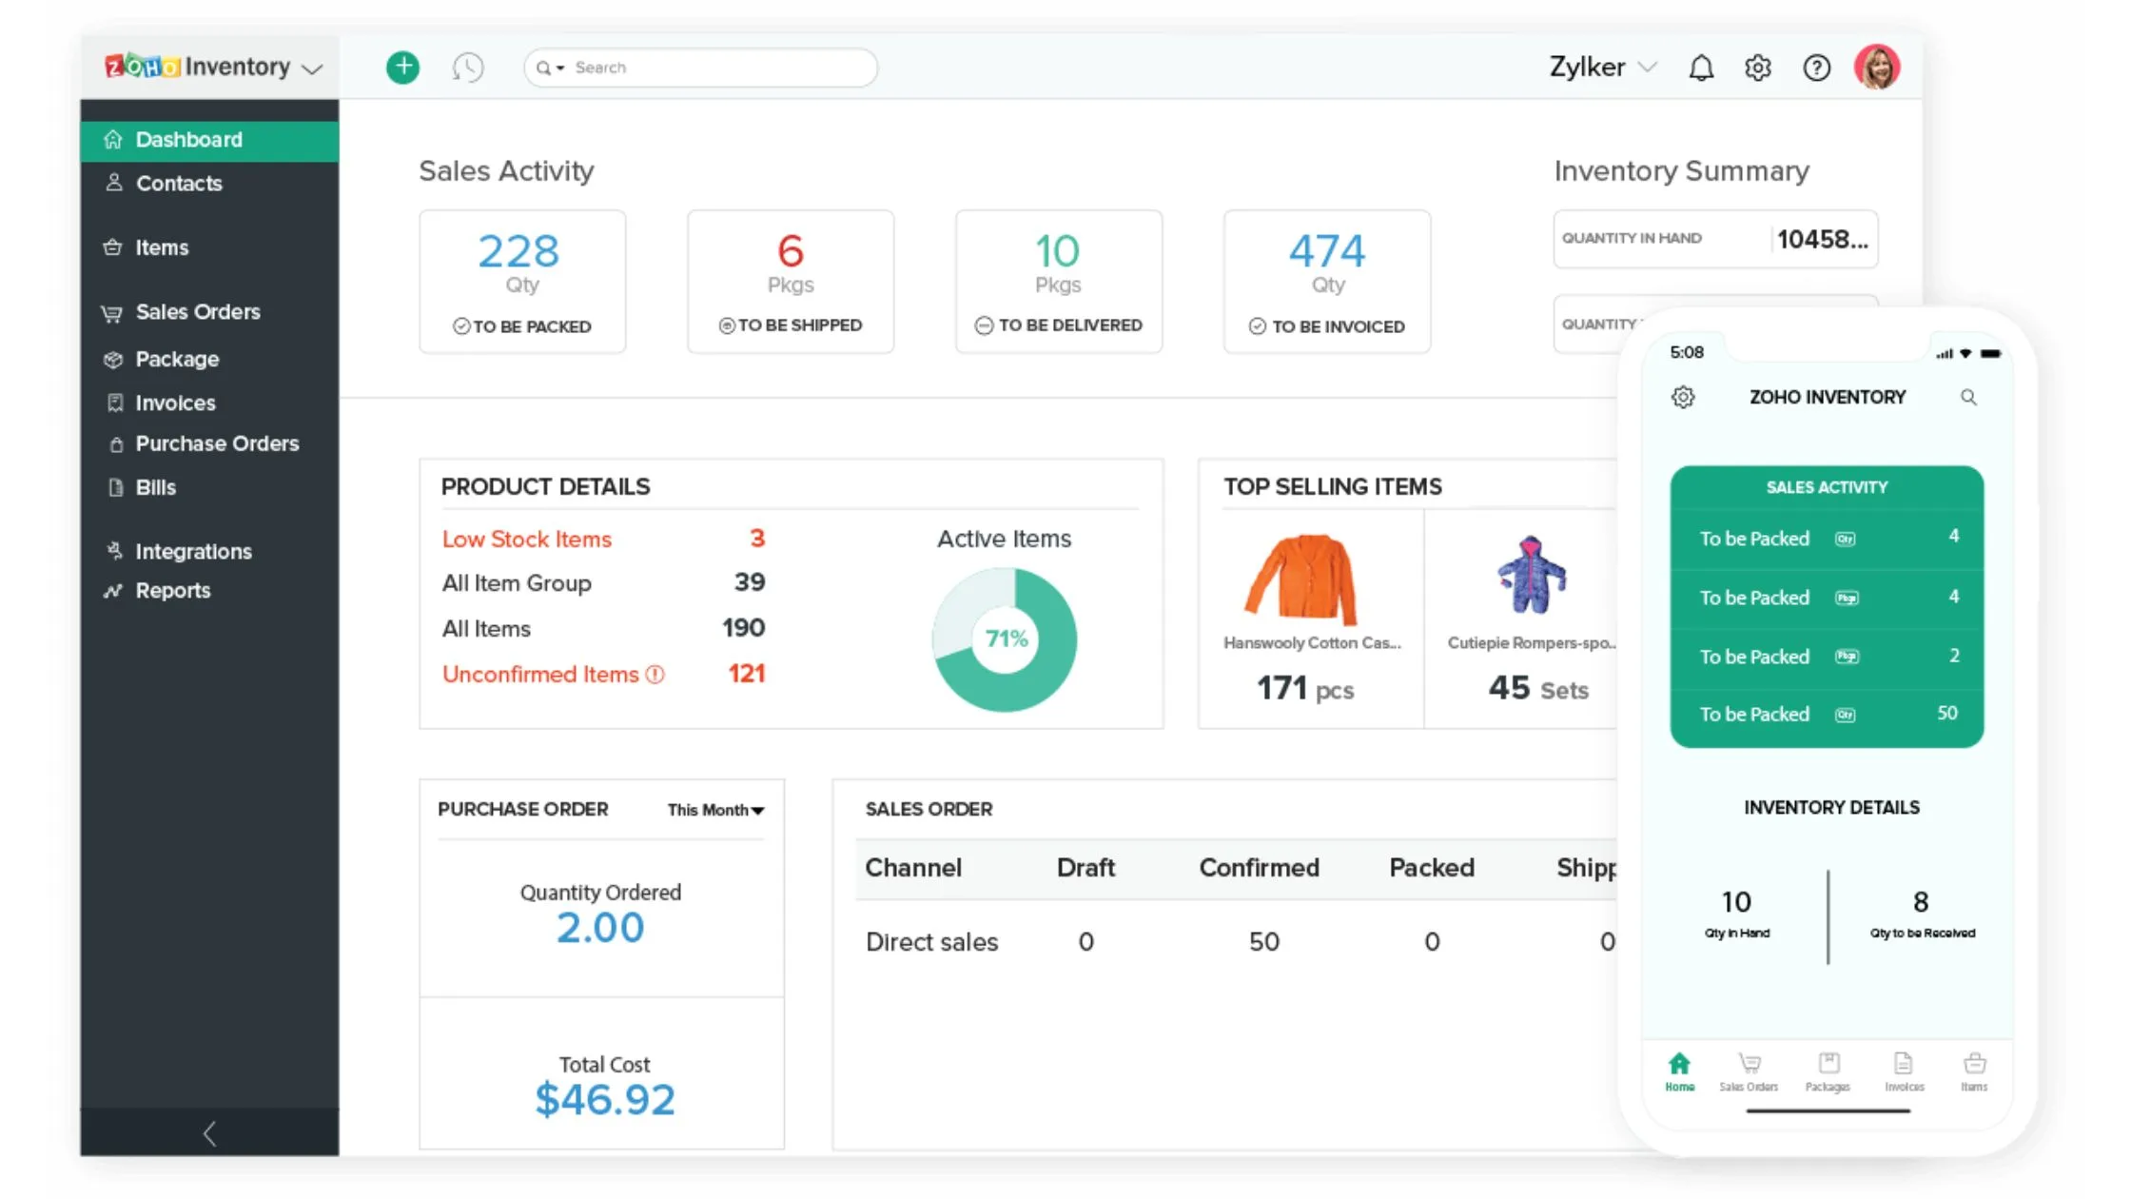Open notifications from the bell icon
The image size is (2131, 1199).
1701,67
